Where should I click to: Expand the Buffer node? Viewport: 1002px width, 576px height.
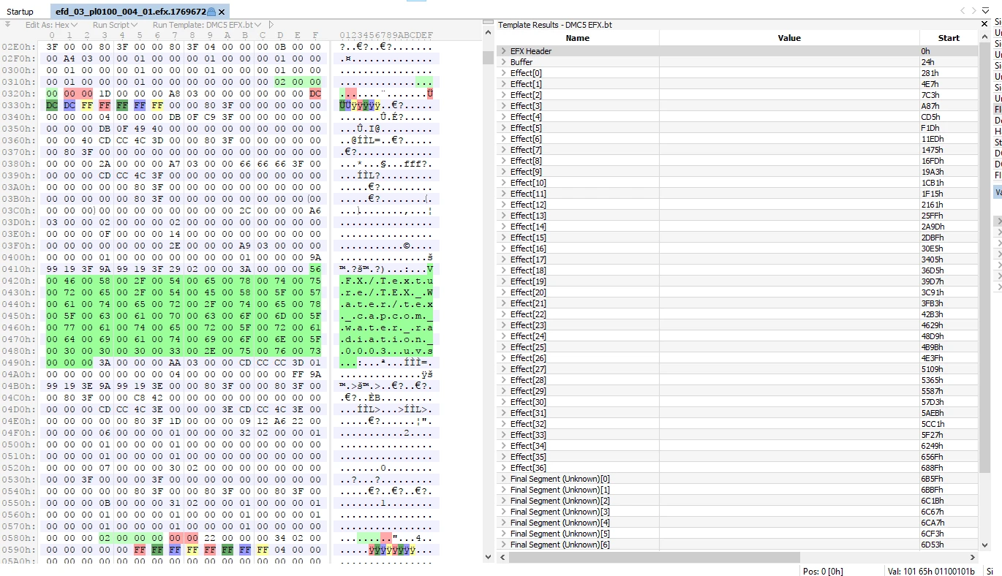click(503, 62)
